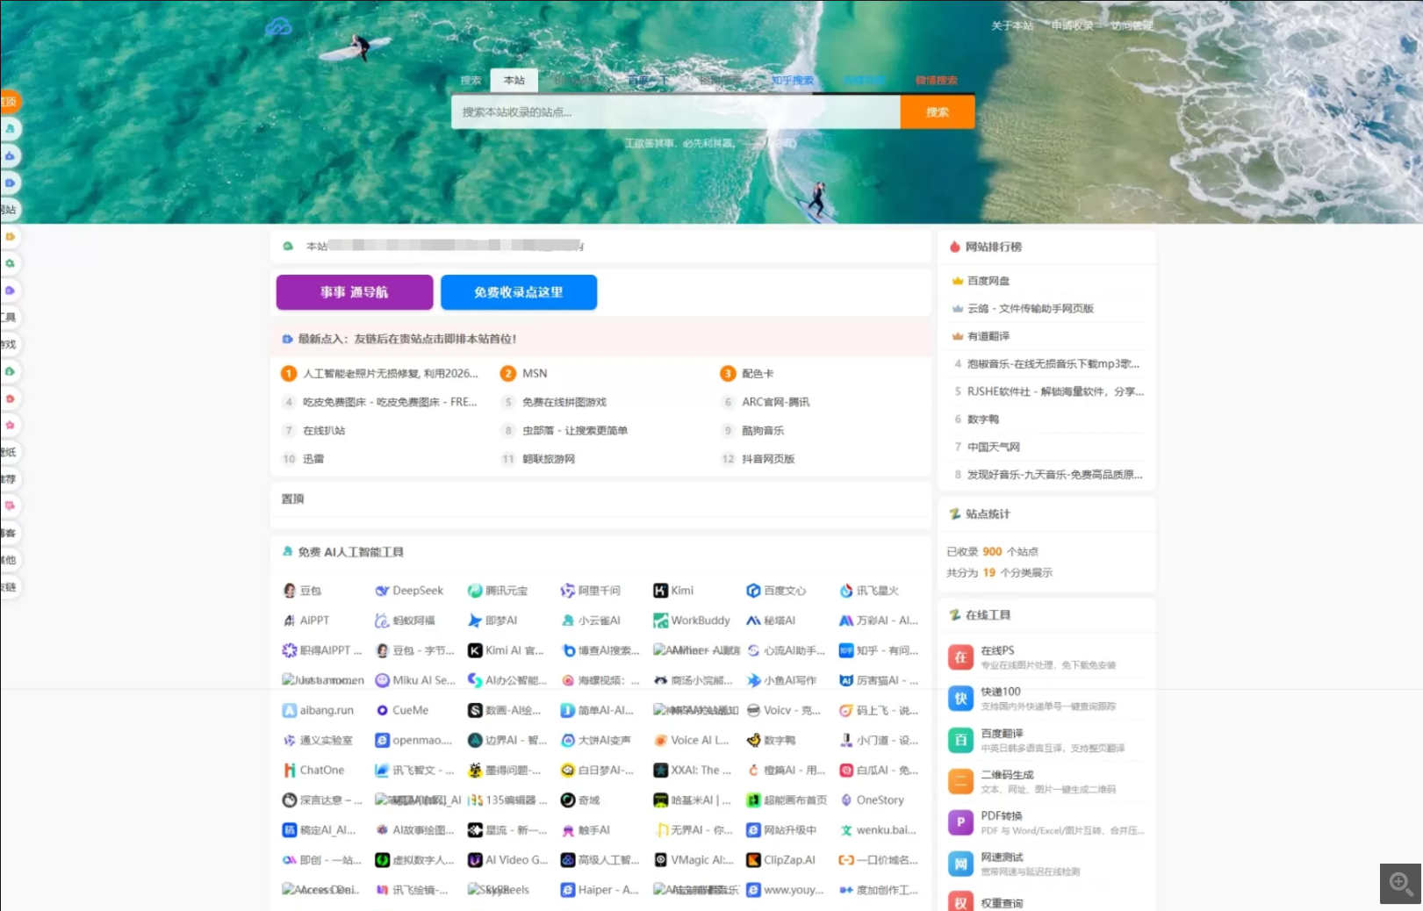Open the 快递100 tool icon
This screenshot has width=1423, height=911.
click(960, 699)
